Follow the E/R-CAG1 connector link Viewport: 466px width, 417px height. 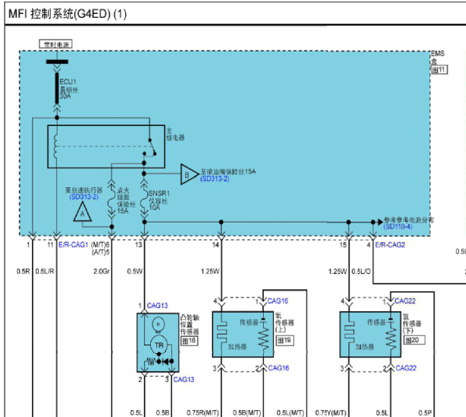tap(73, 245)
